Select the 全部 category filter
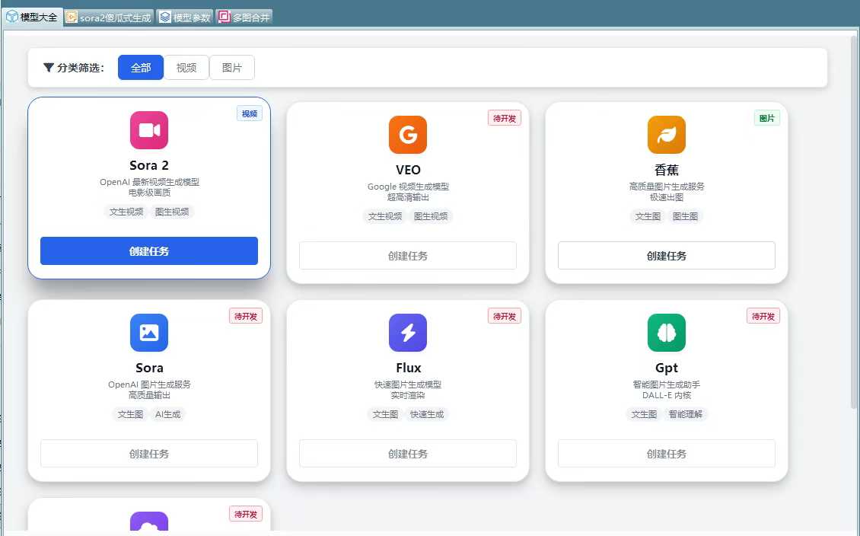Image resolution: width=860 pixels, height=536 pixels. tap(141, 68)
